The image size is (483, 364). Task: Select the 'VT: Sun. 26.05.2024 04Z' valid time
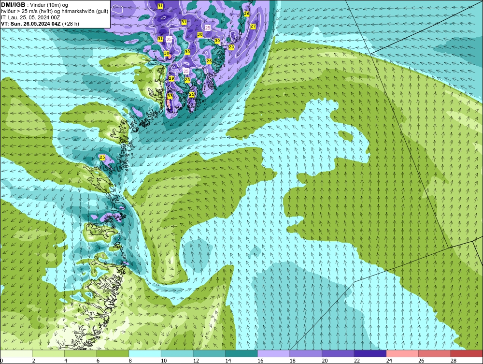(x=31, y=24)
